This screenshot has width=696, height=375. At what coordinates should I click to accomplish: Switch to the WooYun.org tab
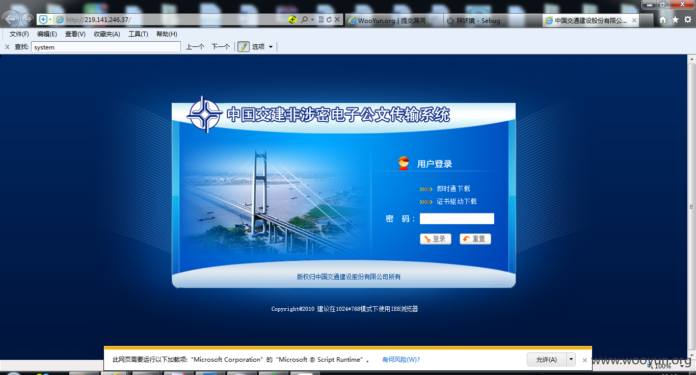tap(394, 21)
